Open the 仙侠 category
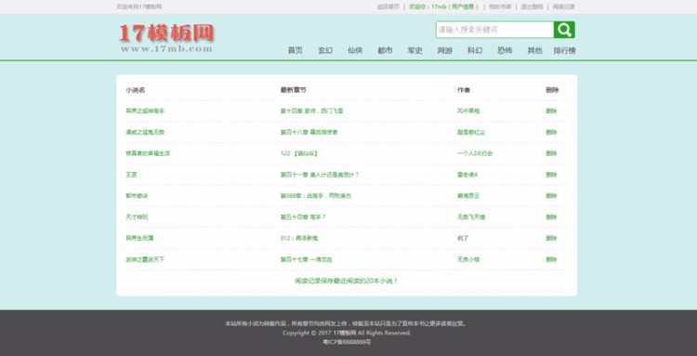 pos(355,51)
